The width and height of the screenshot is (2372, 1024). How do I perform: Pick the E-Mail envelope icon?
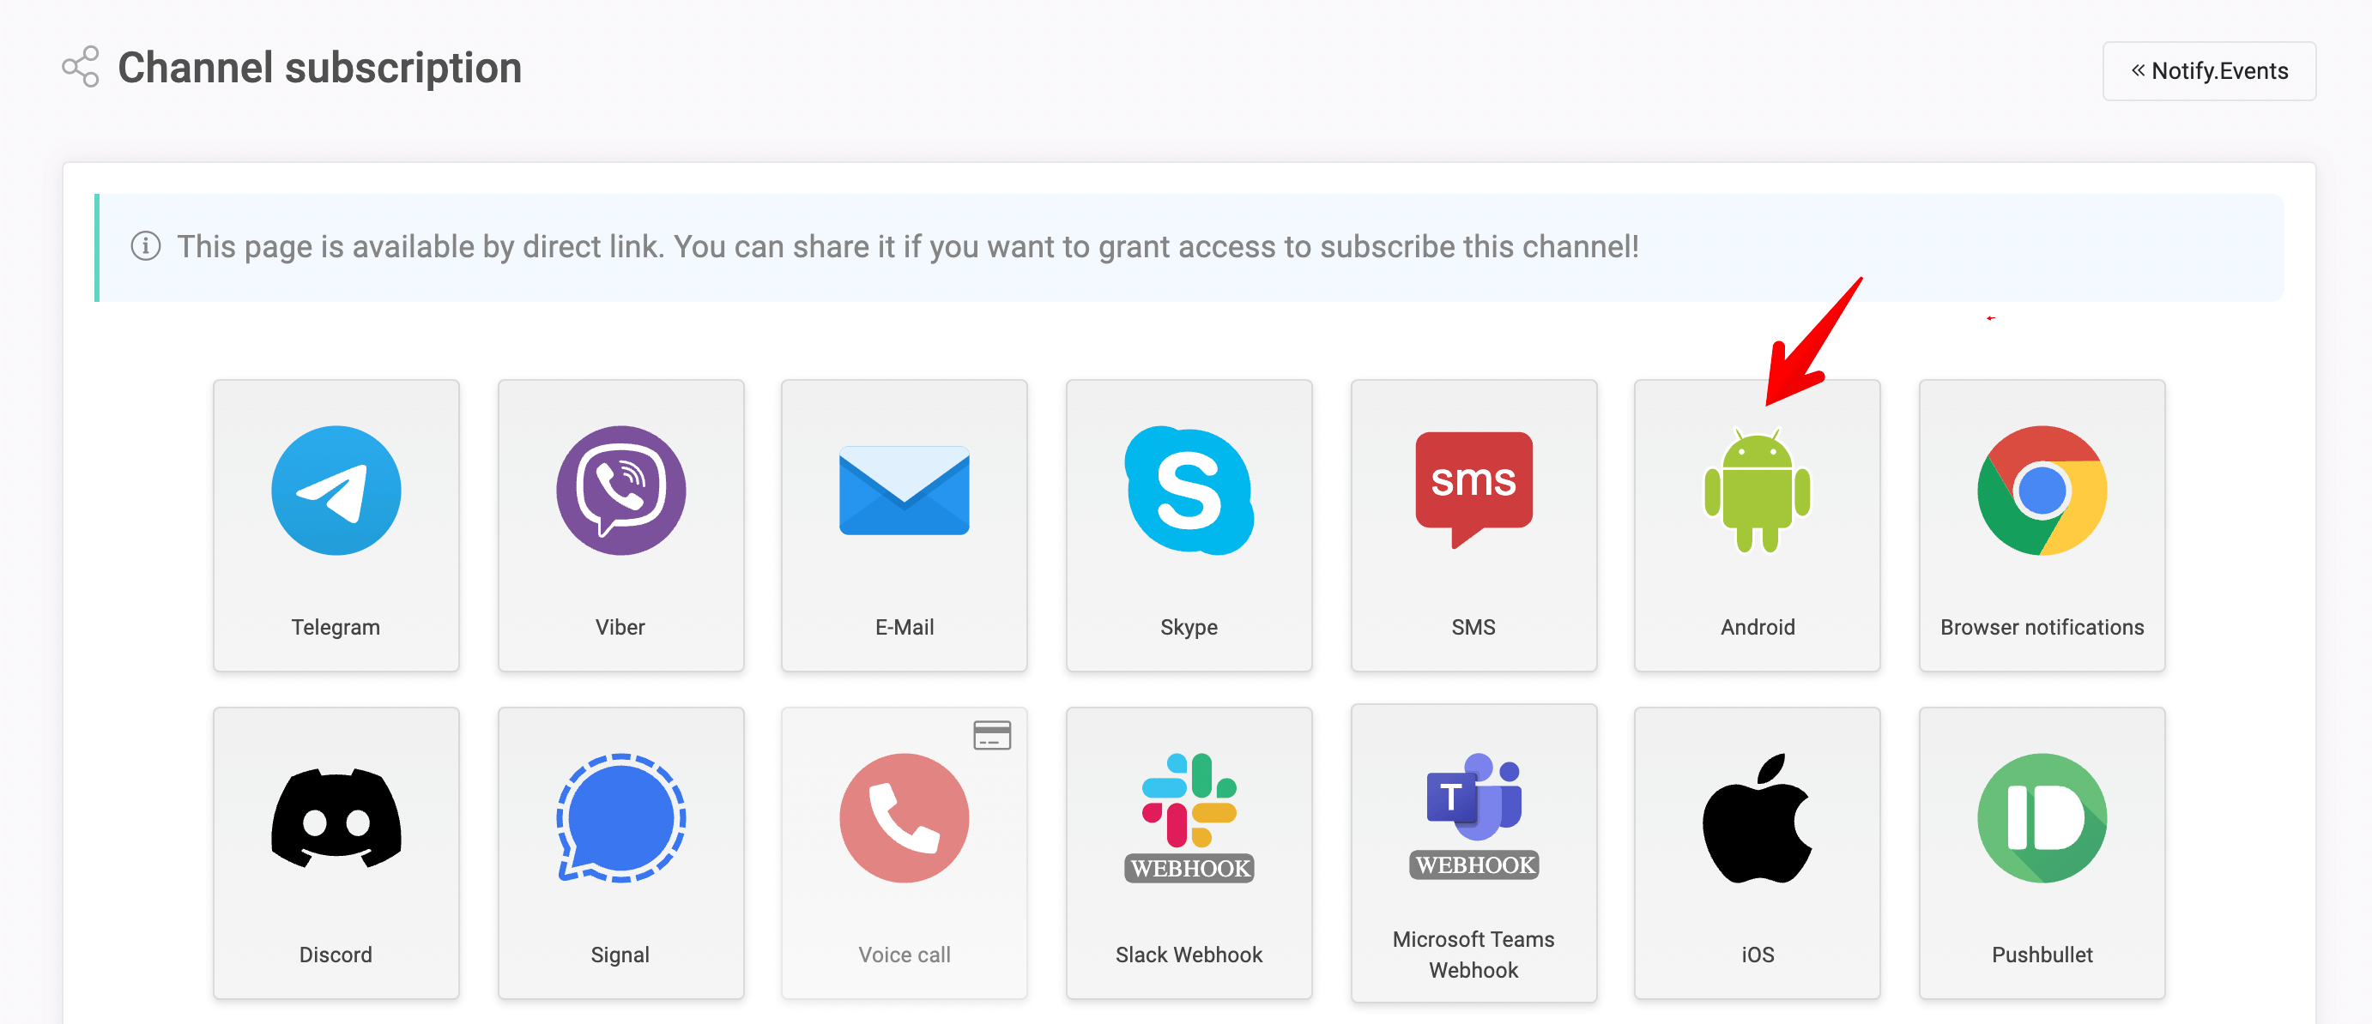905,491
